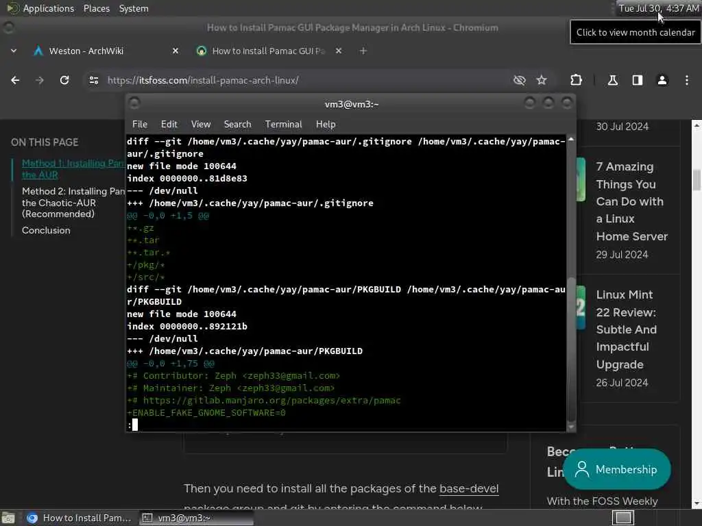Reload the itsfoss page
The image size is (702, 526).
pyautogui.click(x=64, y=81)
